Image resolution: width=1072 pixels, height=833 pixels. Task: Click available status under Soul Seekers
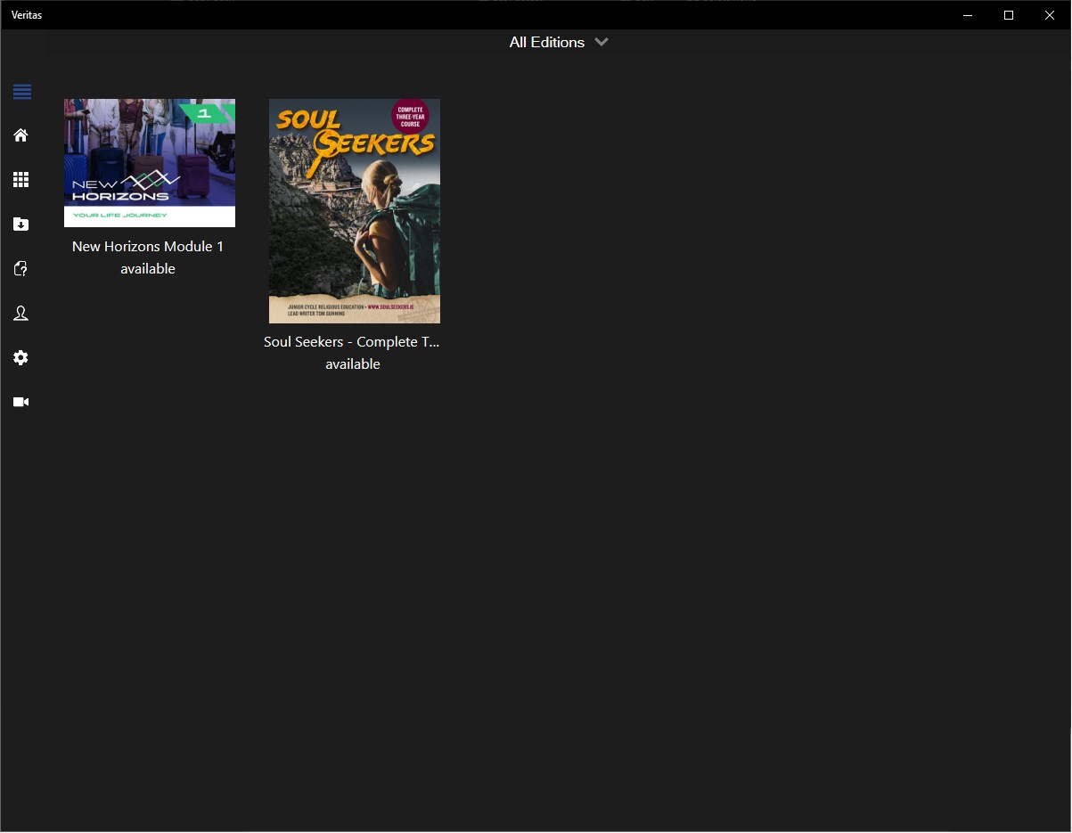[353, 364]
